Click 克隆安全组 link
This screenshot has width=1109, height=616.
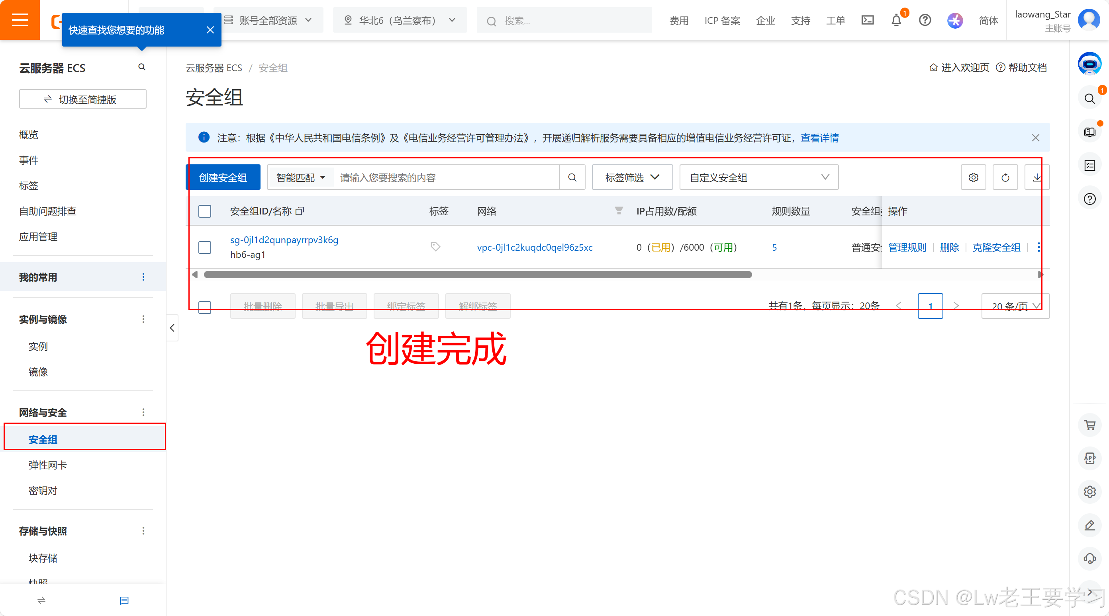click(x=997, y=248)
